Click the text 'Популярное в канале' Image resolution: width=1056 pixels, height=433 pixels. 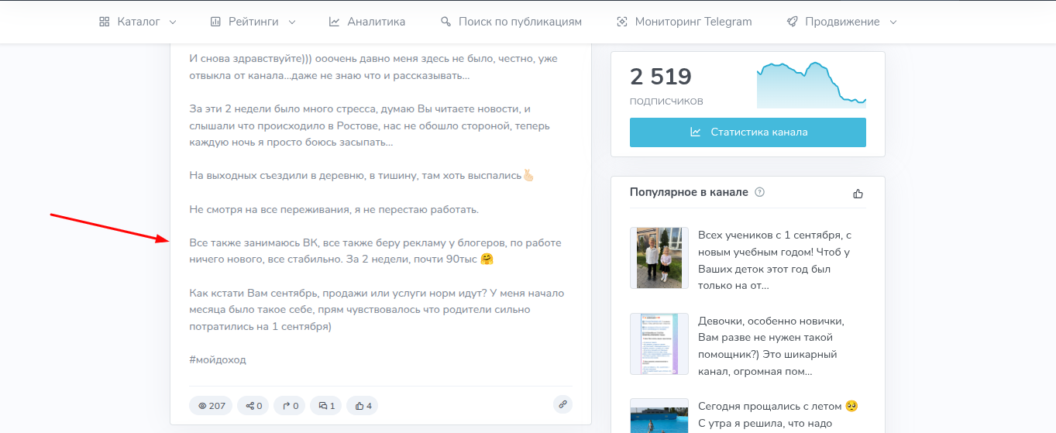coord(689,192)
